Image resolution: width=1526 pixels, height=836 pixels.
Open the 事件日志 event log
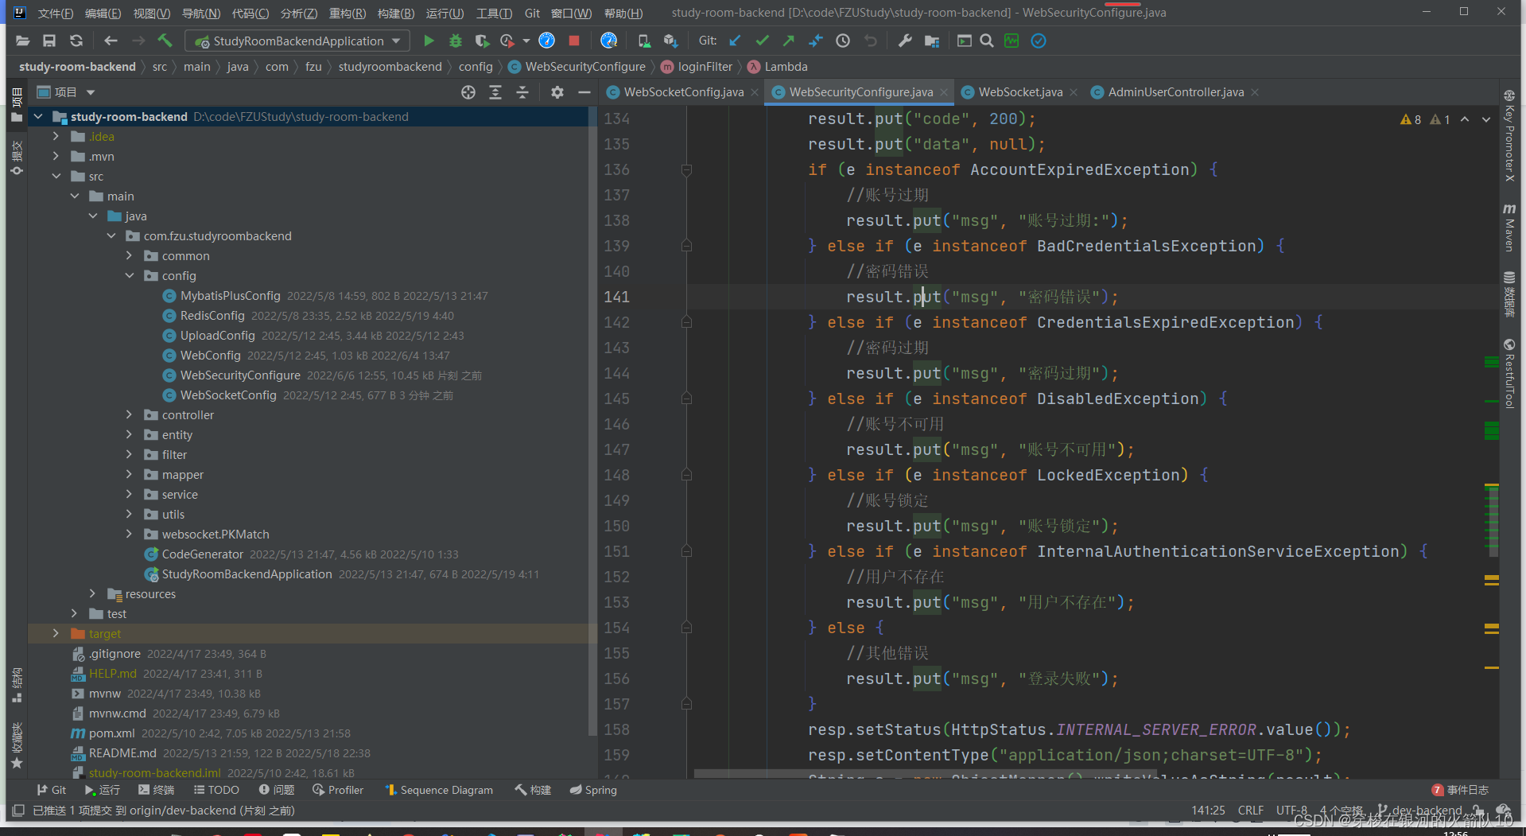1460,790
